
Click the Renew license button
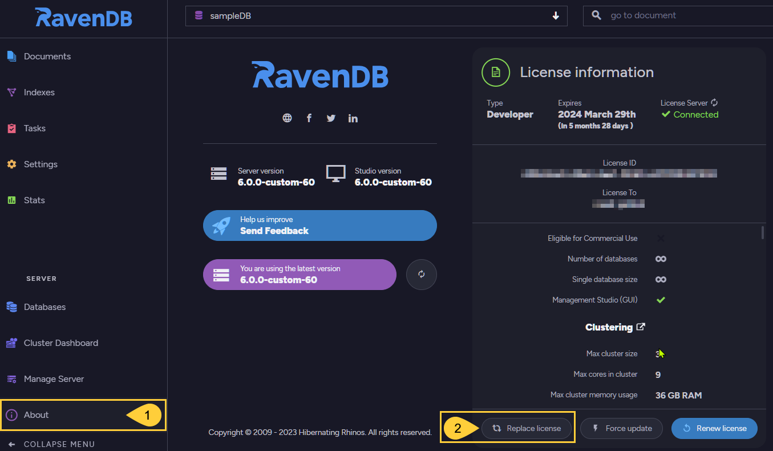[714, 429]
